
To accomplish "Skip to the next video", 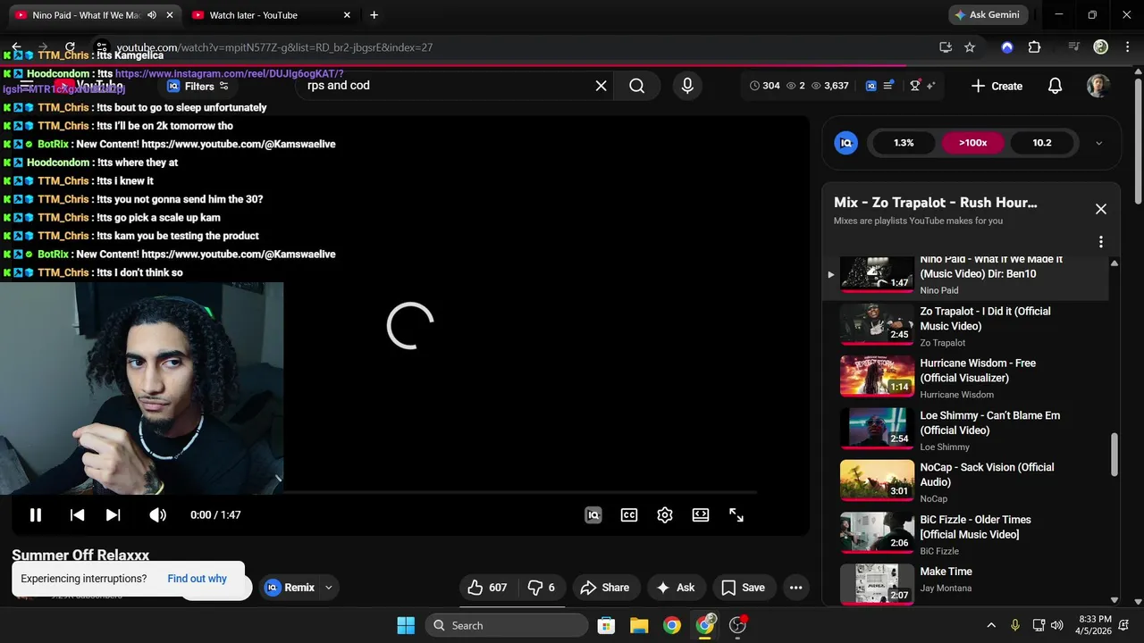I will click(113, 515).
